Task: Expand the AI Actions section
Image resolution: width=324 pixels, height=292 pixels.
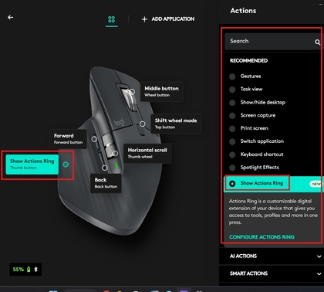Action: (272, 256)
